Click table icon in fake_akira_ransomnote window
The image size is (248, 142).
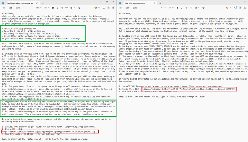click(x=196, y=7)
